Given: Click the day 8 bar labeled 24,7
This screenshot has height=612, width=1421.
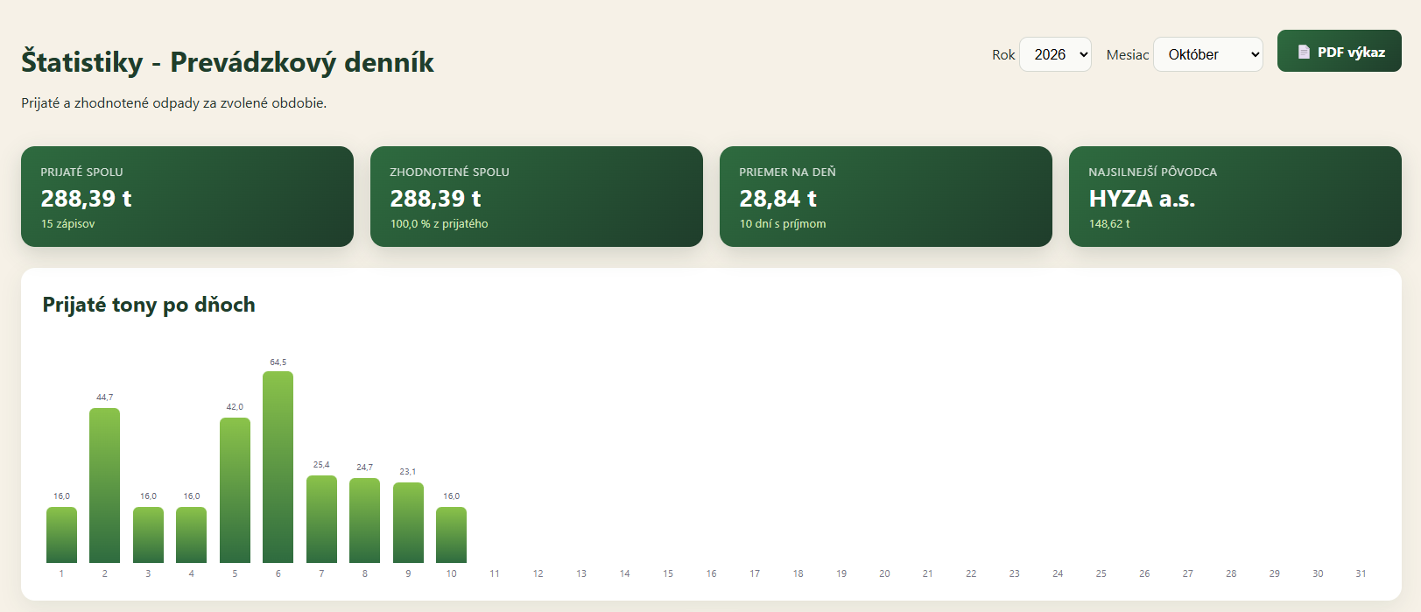Looking at the screenshot, I should coord(365,520).
